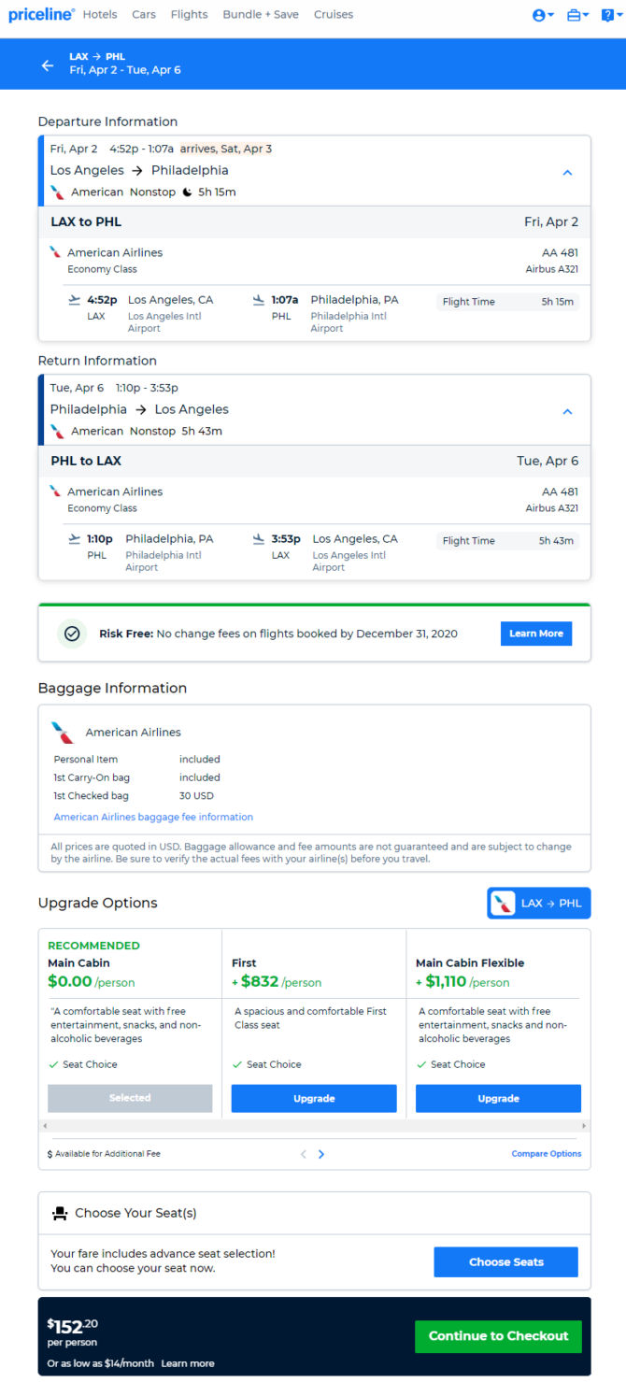Viewport: 626px width, 1382px height.
Task: Collapse the Departure Information details chevron
Action: 567,173
